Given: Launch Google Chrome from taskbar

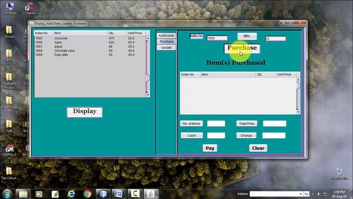Looking at the screenshot, I should pyautogui.click(x=87, y=194).
